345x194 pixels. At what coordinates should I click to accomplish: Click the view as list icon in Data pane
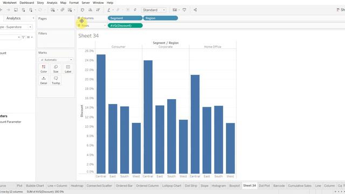click(29, 37)
